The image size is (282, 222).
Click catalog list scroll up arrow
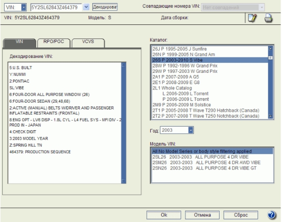click(270, 48)
